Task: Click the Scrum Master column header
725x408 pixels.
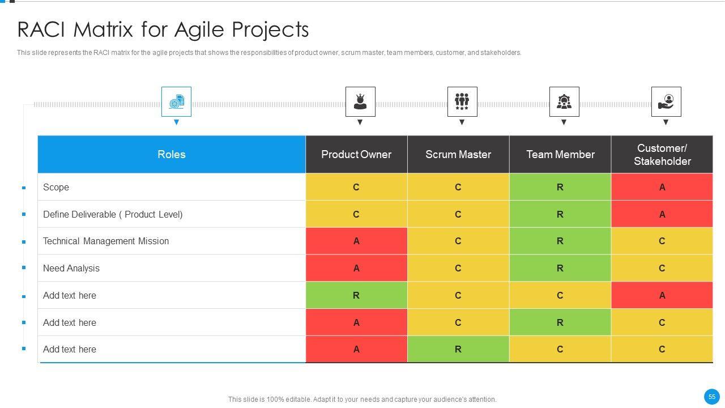Action: point(458,154)
